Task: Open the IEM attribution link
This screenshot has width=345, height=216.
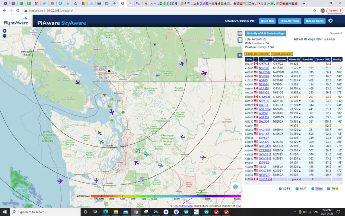Action: [x=238, y=206]
